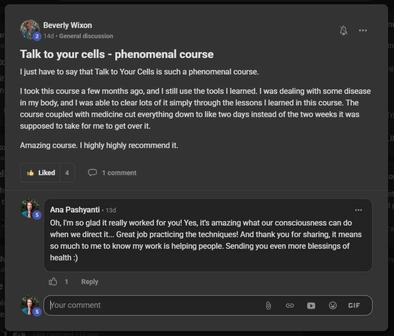The image size is (394, 336).
Task: Open Beverly Wixon's profile name link
Action: coord(67,25)
